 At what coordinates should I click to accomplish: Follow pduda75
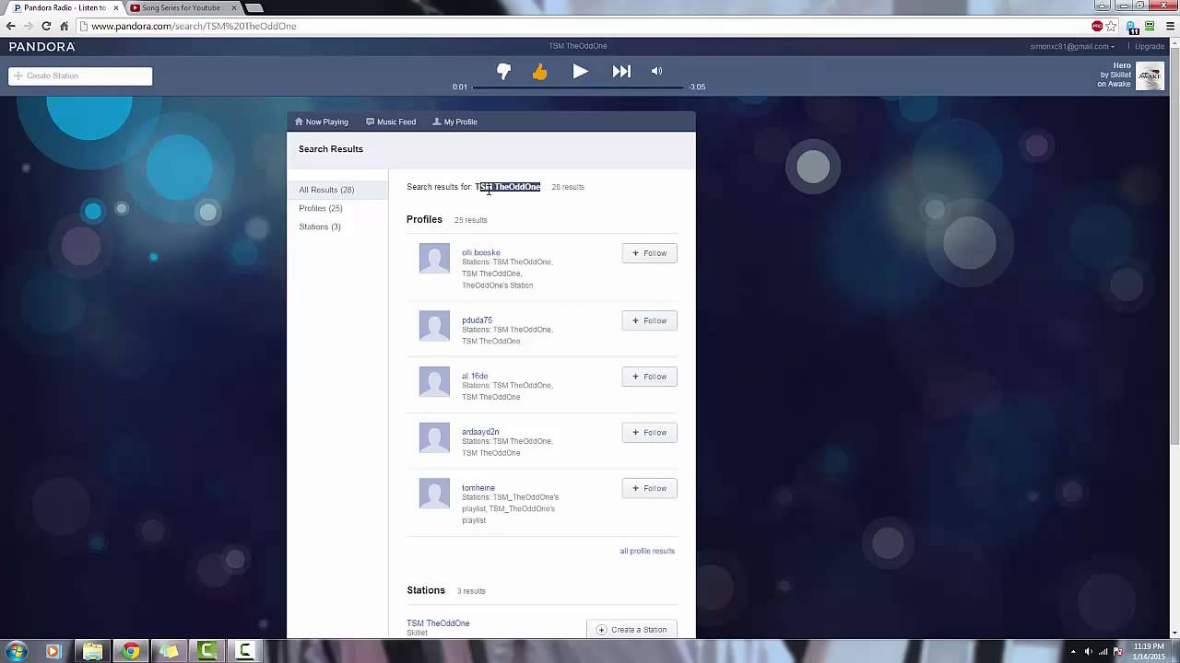649,320
